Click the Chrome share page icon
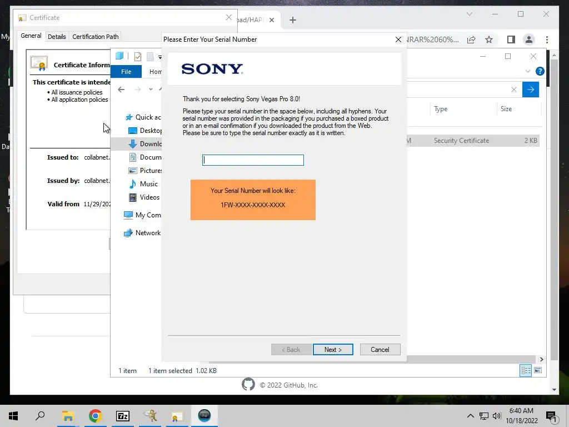Screen dimensions: 569x427 tap(471, 39)
